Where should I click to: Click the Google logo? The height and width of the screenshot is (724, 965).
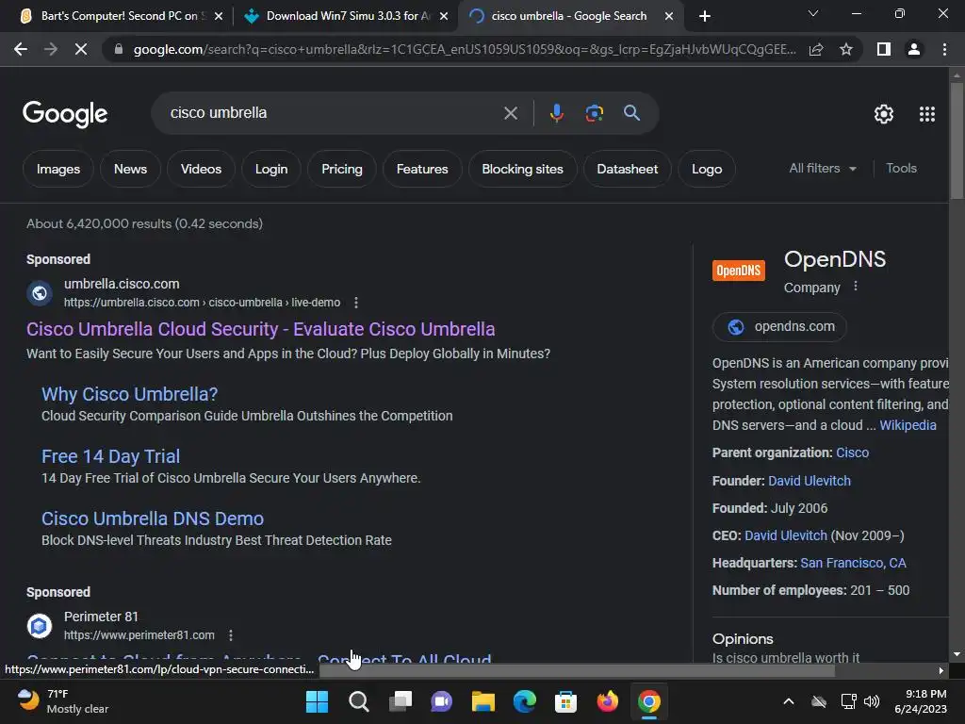tap(65, 114)
